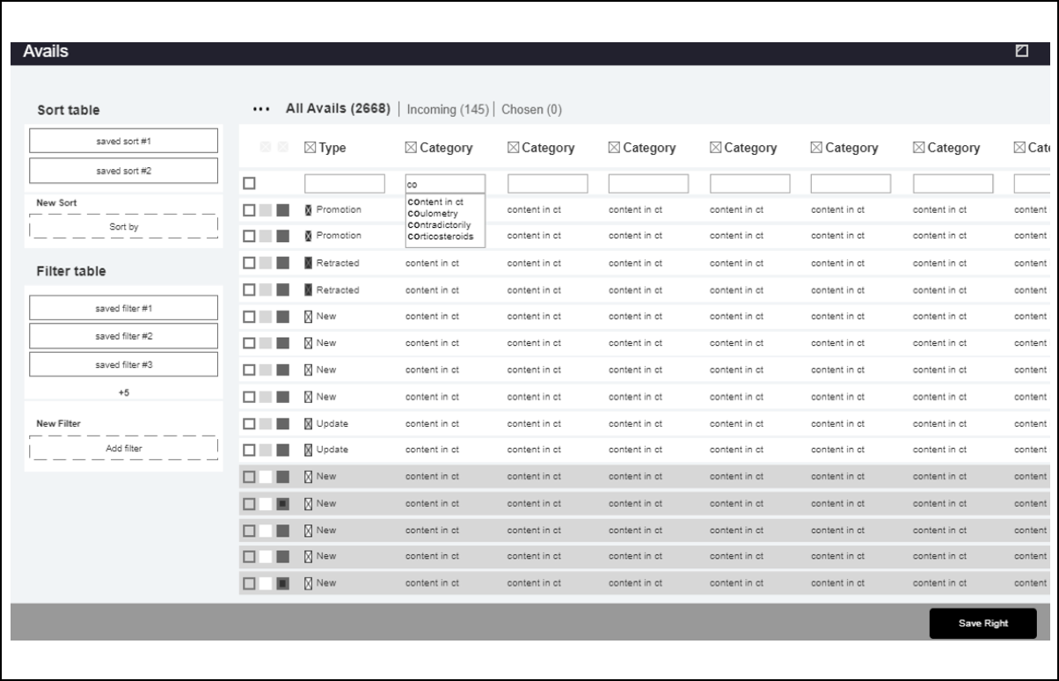Open the Sort by selector under New Sort

tap(123, 227)
